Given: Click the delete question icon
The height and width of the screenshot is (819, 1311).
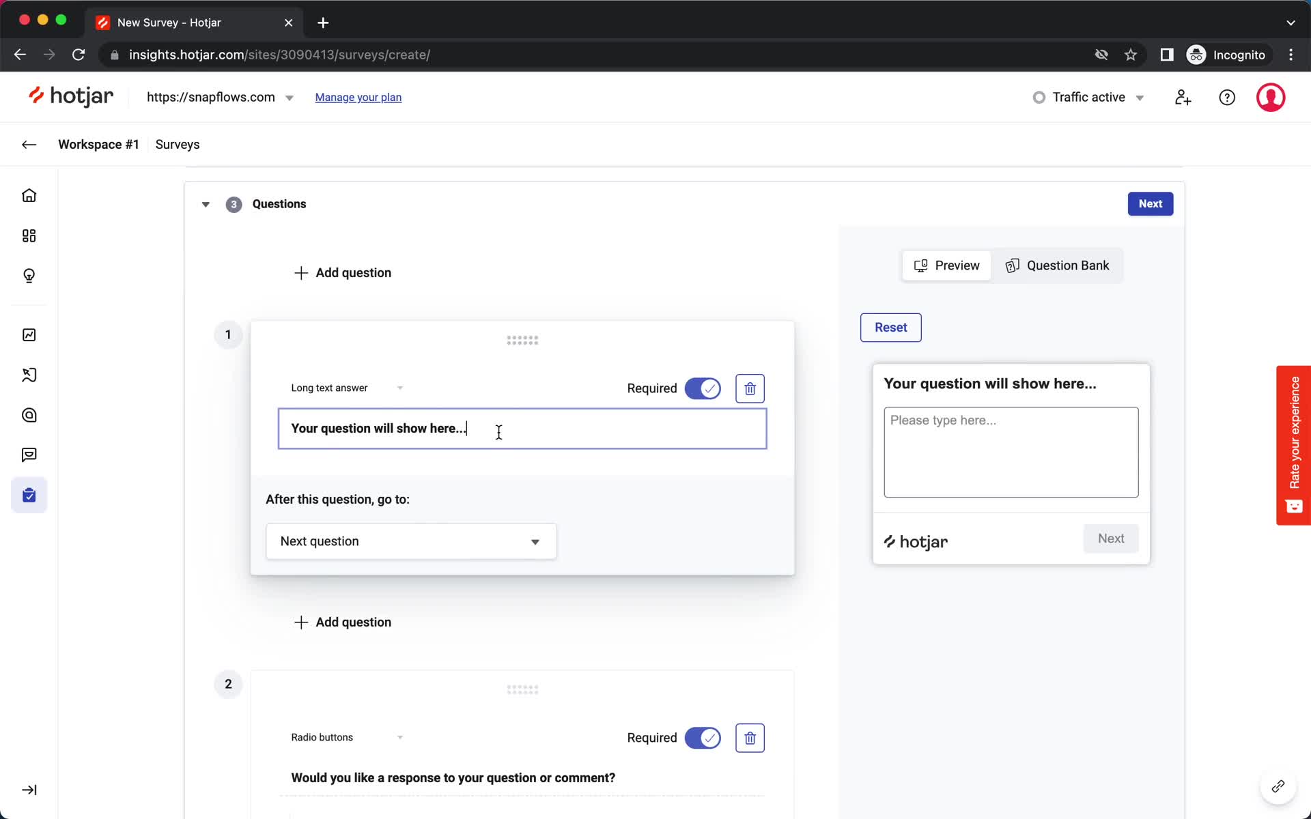Looking at the screenshot, I should (x=750, y=388).
